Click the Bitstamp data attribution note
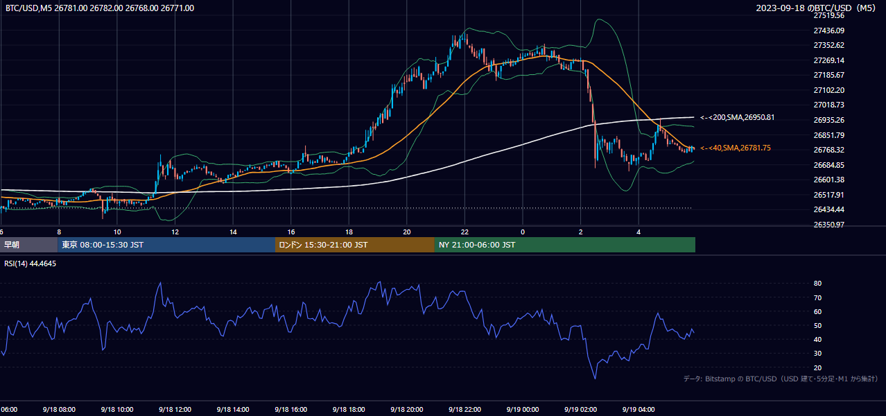Image resolution: width=886 pixels, height=416 pixels. coord(781,379)
